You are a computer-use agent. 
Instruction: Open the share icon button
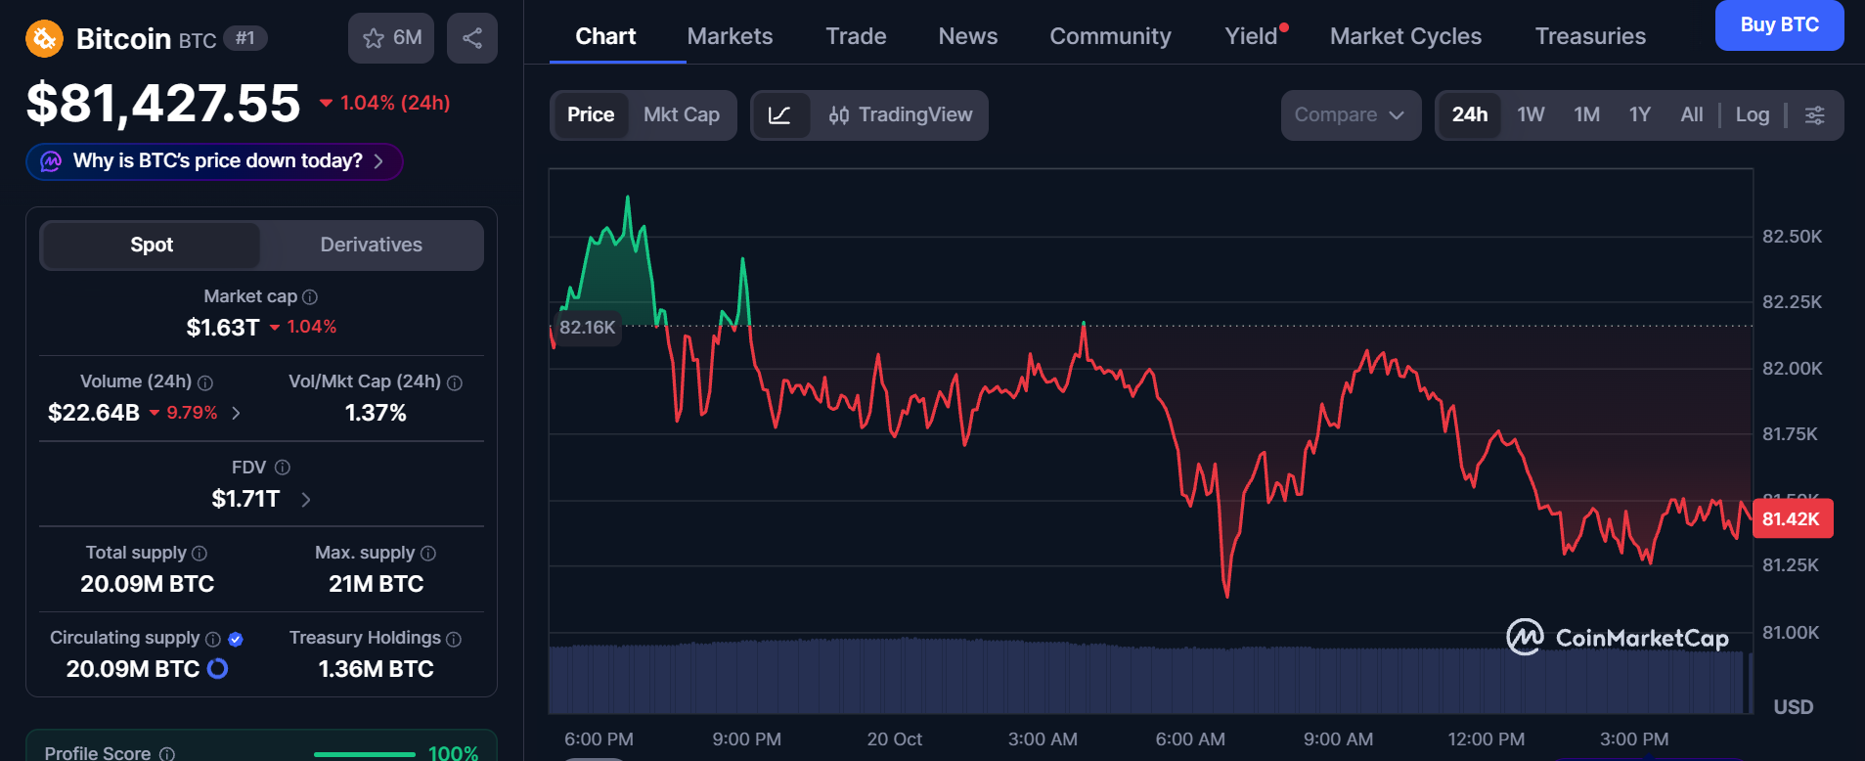472,38
